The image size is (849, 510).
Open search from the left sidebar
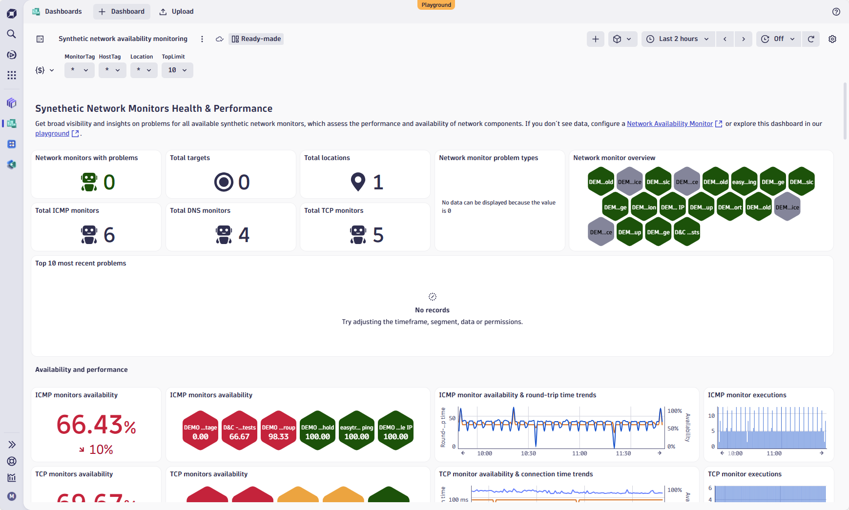pos(11,34)
